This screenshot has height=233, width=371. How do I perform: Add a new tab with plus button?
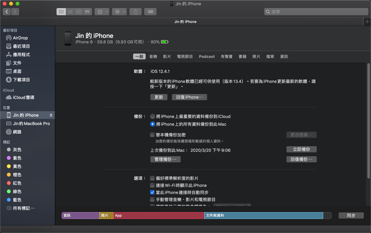(x=367, y=22)
